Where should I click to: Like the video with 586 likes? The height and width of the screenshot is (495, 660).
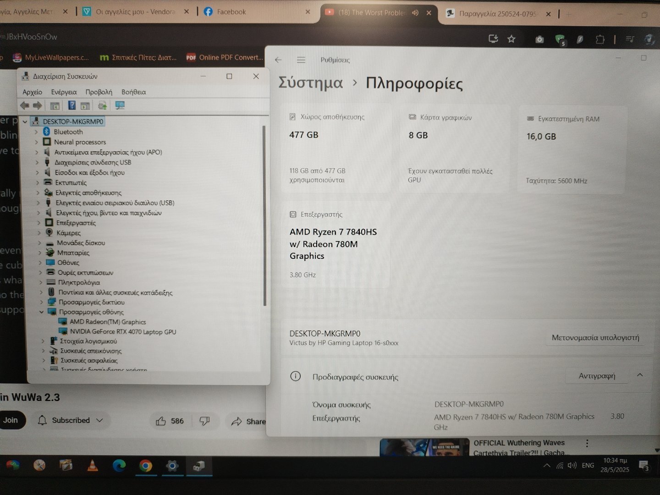pos(170,421)
